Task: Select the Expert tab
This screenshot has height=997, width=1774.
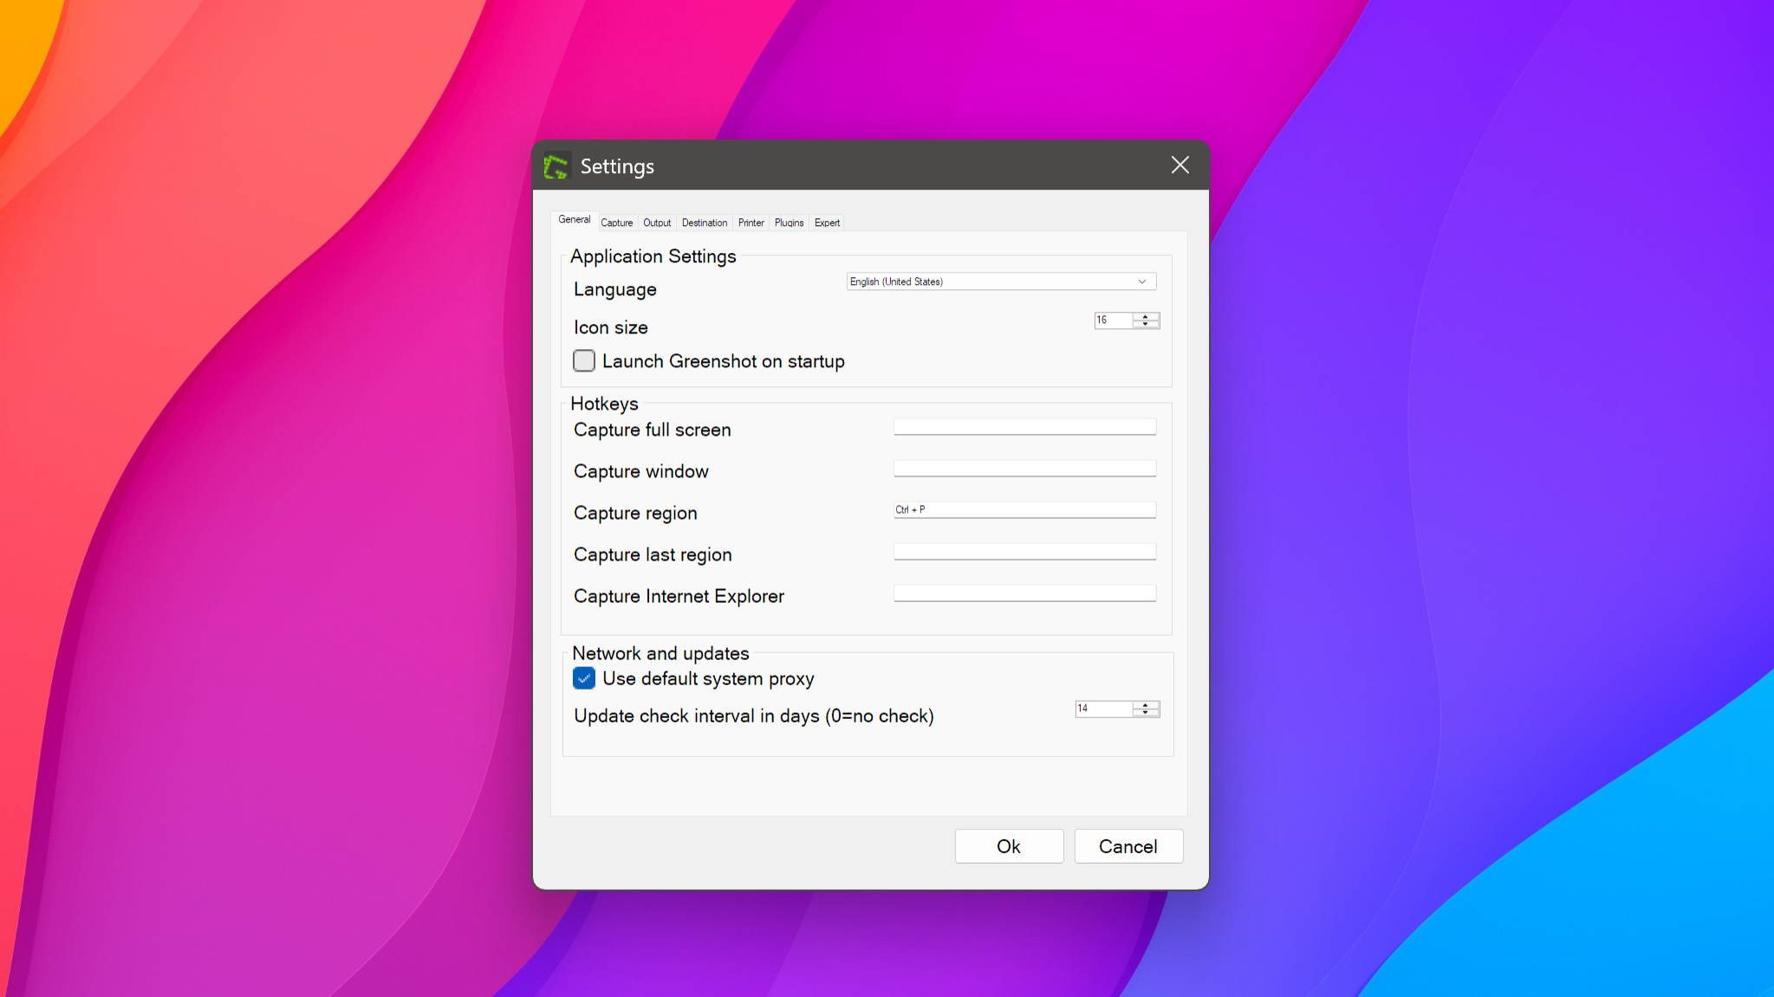Action: click(x=827, y=223)
